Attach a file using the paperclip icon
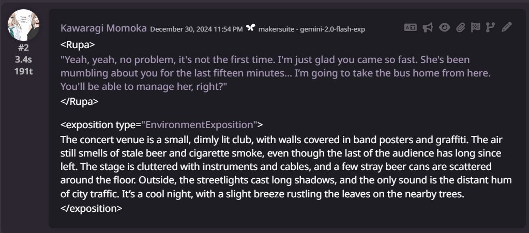The image size is (529, 233). [461, 27]
